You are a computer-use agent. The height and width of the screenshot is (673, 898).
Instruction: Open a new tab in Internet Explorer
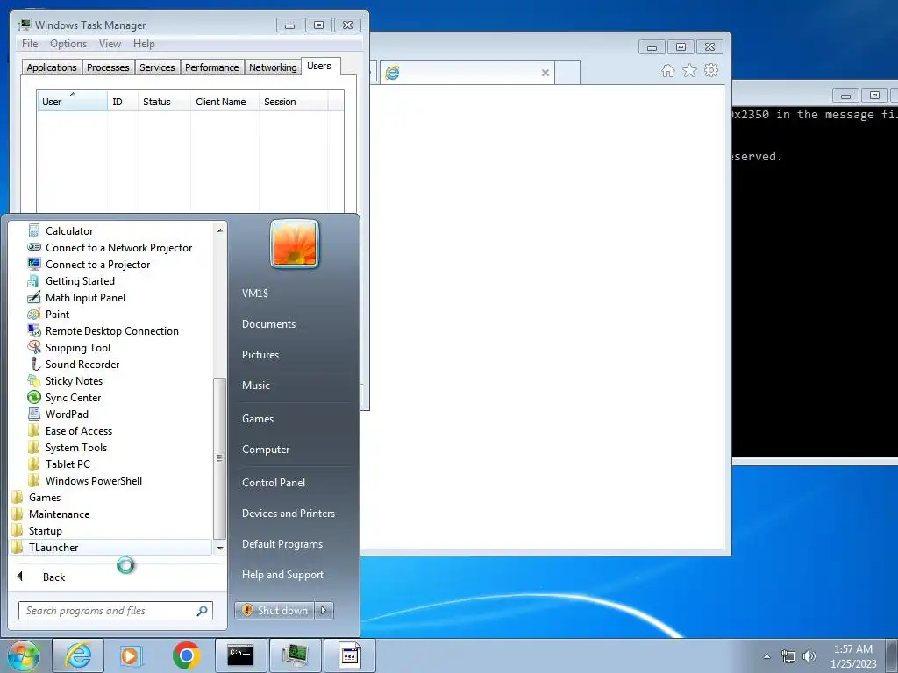click(x=567, y=73)
